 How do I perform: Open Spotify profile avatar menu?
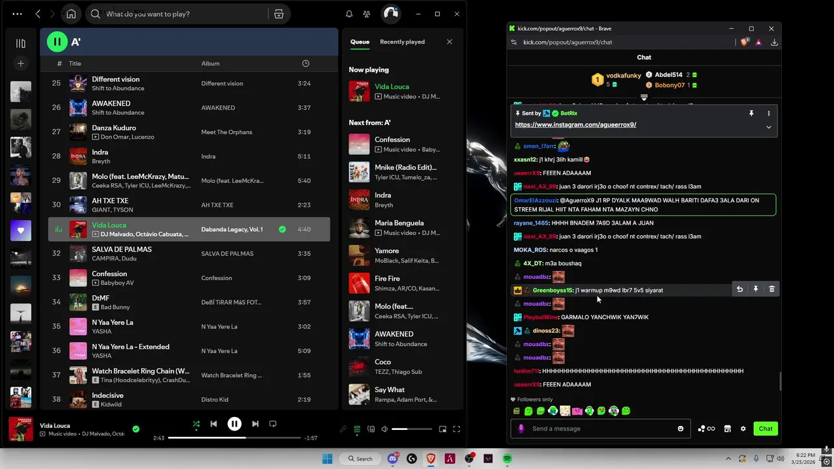coord(390,14)
